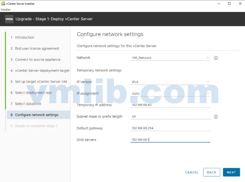Click the 'Temporary IP address' label
The height and width of the screenshot is (182, 245).
[x=94, y=105]
